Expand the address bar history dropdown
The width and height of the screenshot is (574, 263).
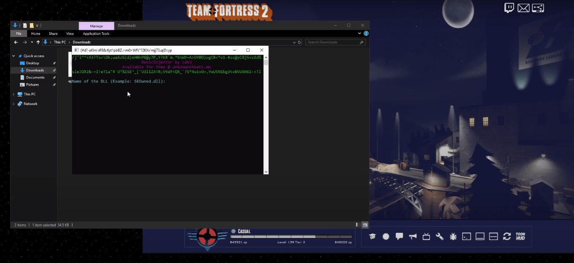(294, 42)
